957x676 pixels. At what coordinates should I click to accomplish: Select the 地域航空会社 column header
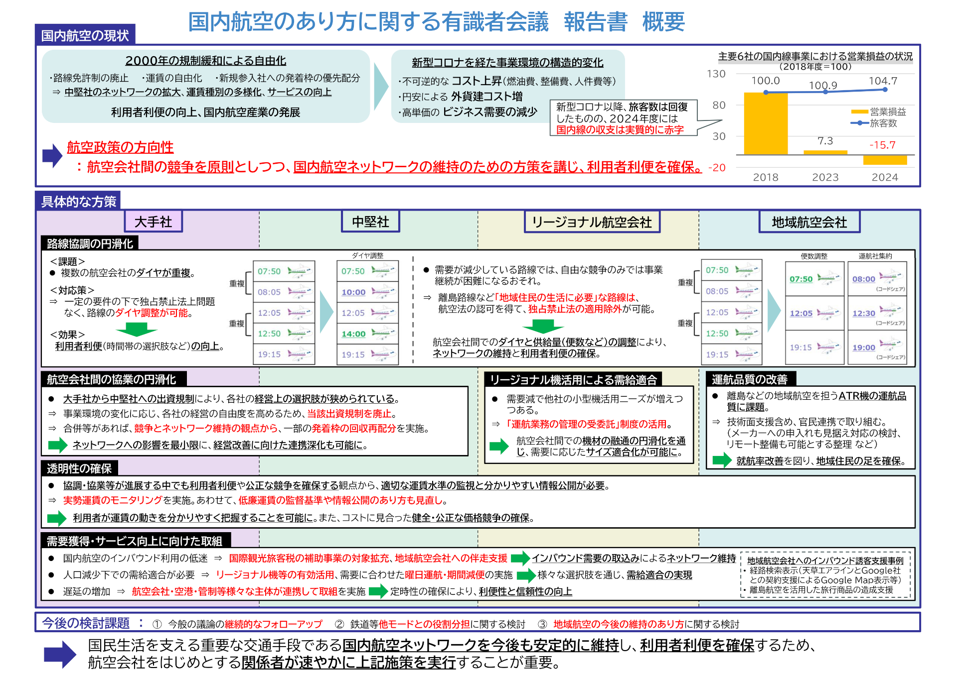click(809, 222)
